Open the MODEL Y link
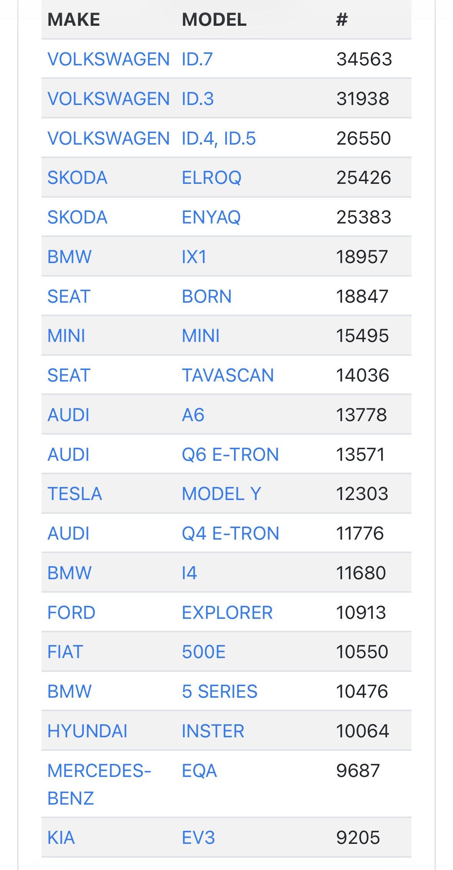453x870 pixels. 221,494
